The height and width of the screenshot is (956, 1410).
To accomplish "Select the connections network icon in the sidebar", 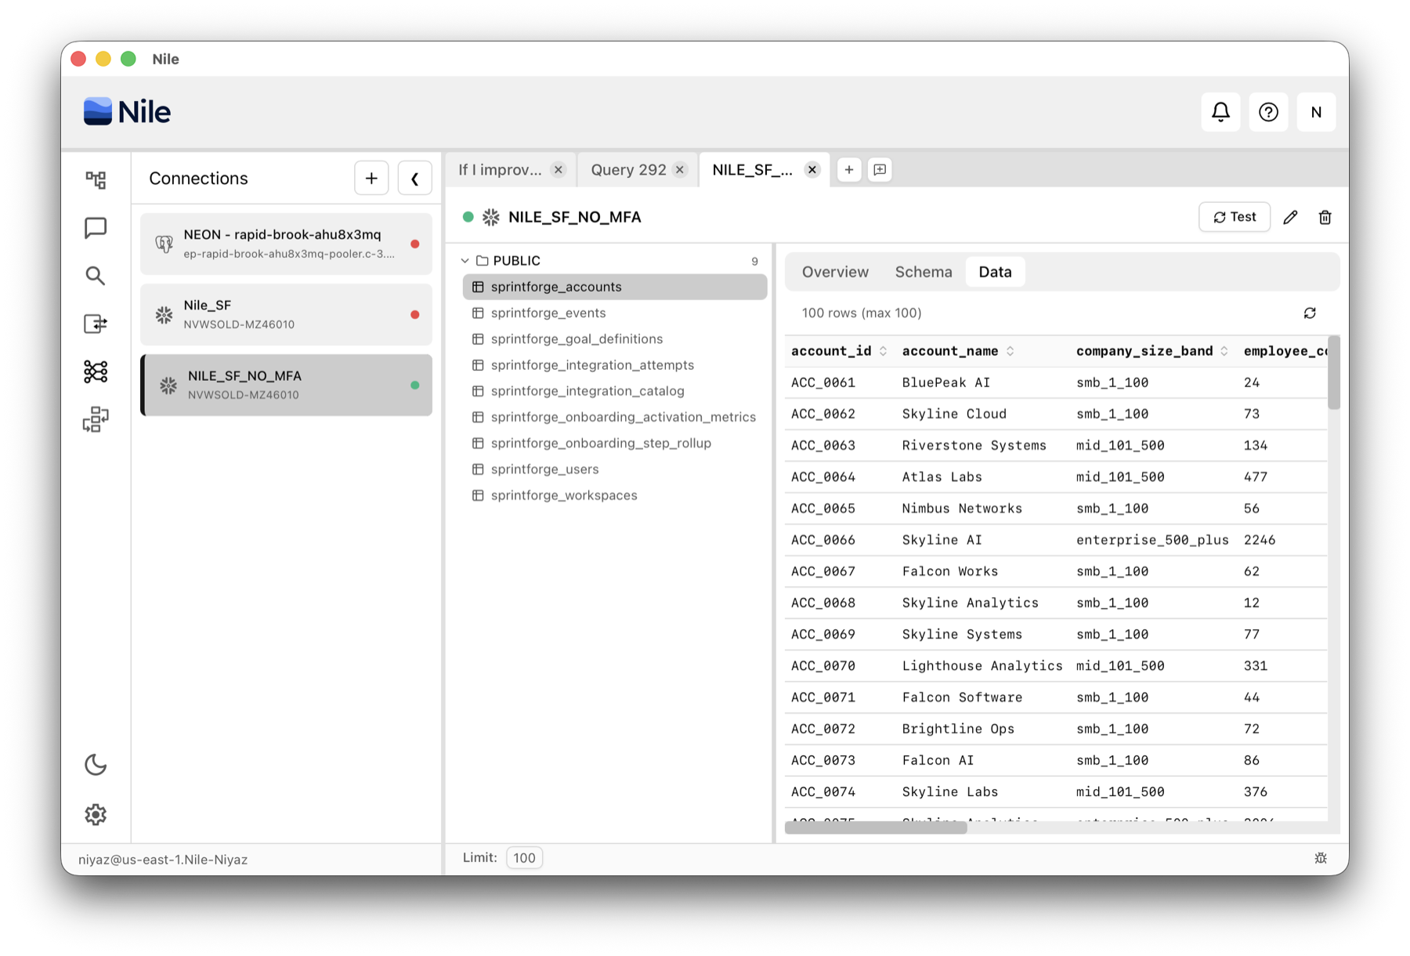I will [96, 371].
